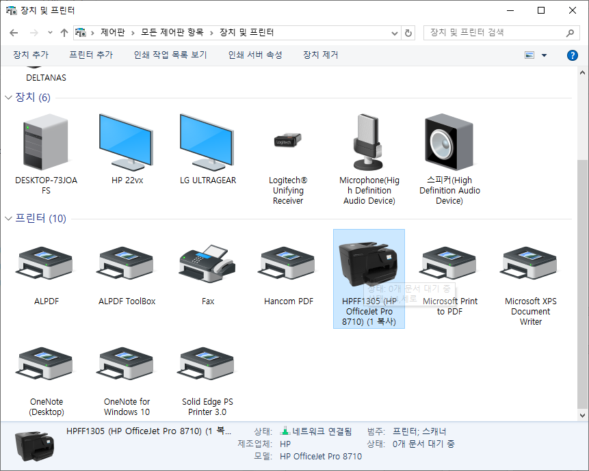
Task: Select the Fax device icon
Action: pyautogui.click(x=207, y=265)
